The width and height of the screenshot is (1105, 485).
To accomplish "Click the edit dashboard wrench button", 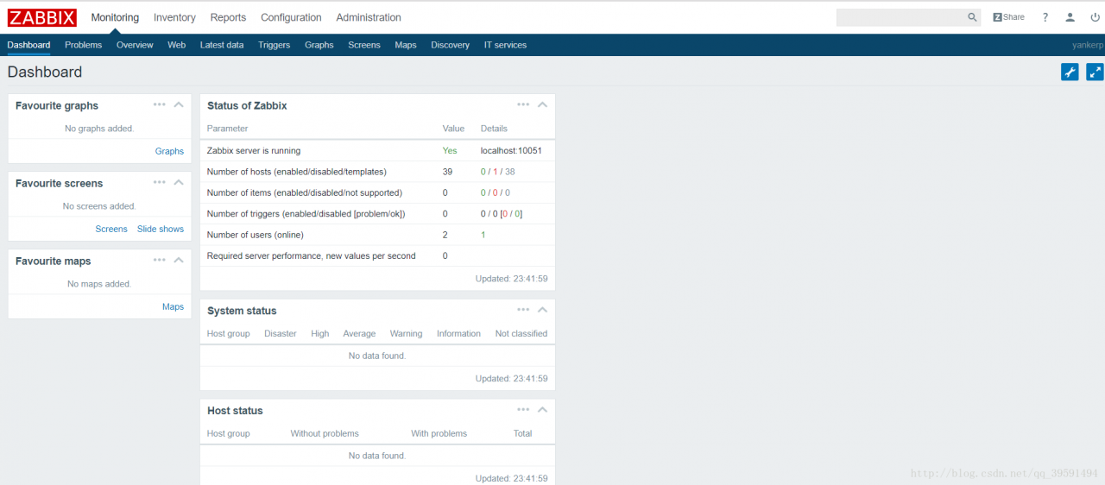I will tap(1070, 72).
